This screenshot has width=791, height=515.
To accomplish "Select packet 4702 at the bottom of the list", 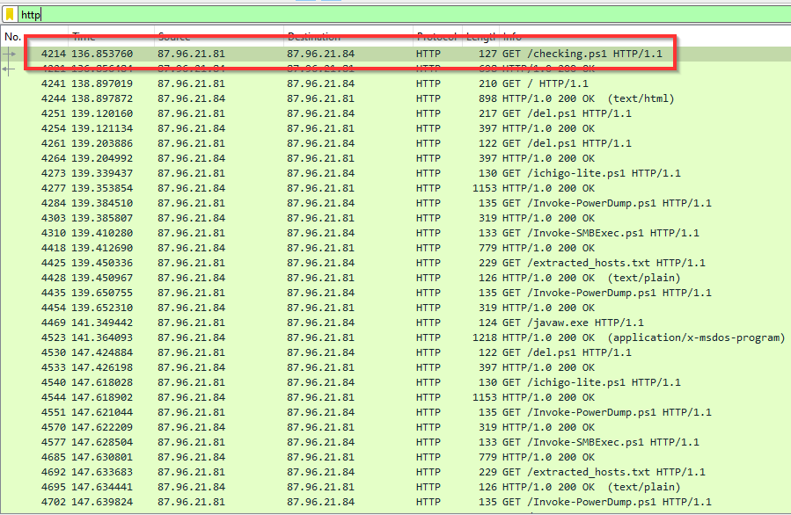I will [x=352, y=502].
